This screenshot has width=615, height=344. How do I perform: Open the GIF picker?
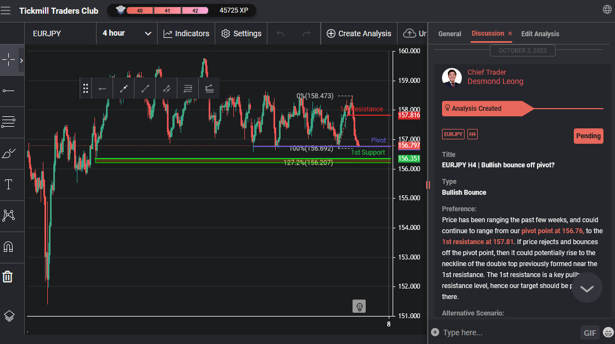click(x=590, y=332)
